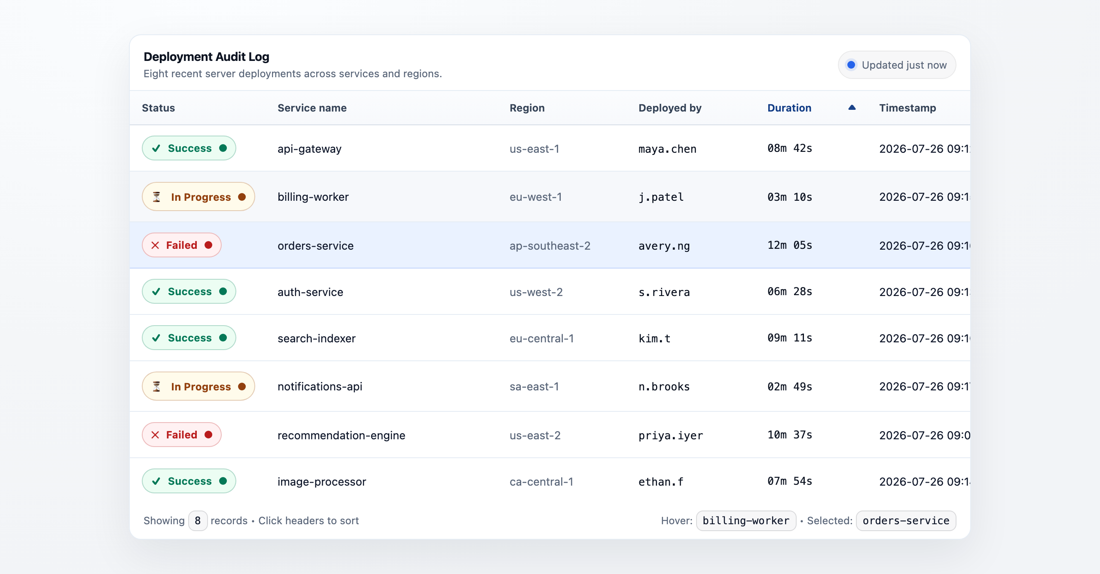Click the red X icon on orders-service
Viewport: 1100px width, 574px height.
tap(156, 245)
